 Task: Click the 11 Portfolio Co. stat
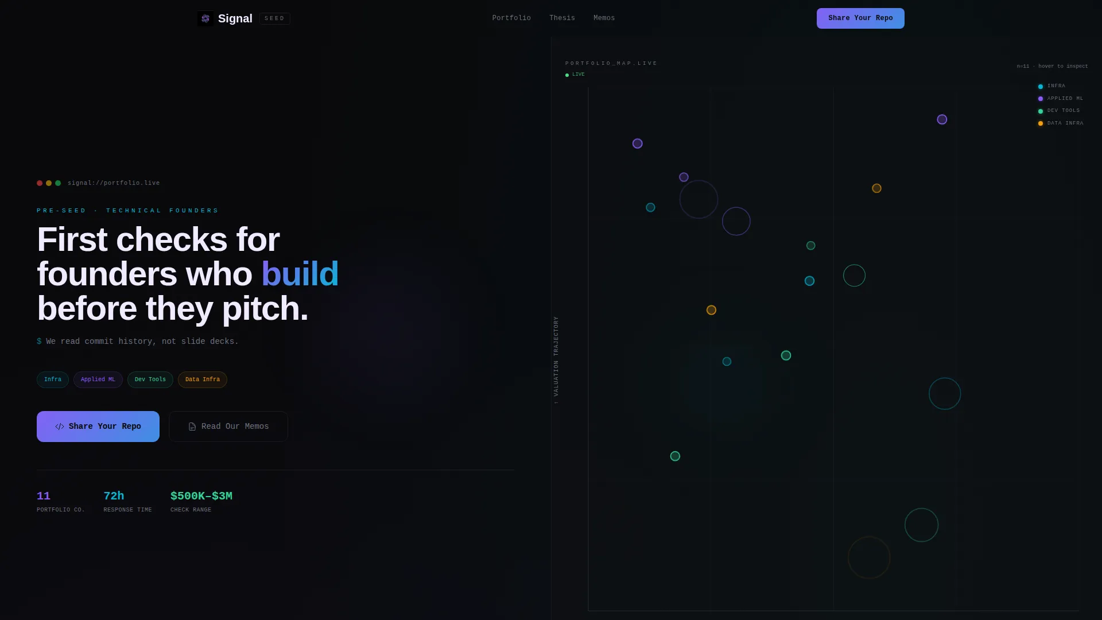pyautogui.click(x=60, y=501)
